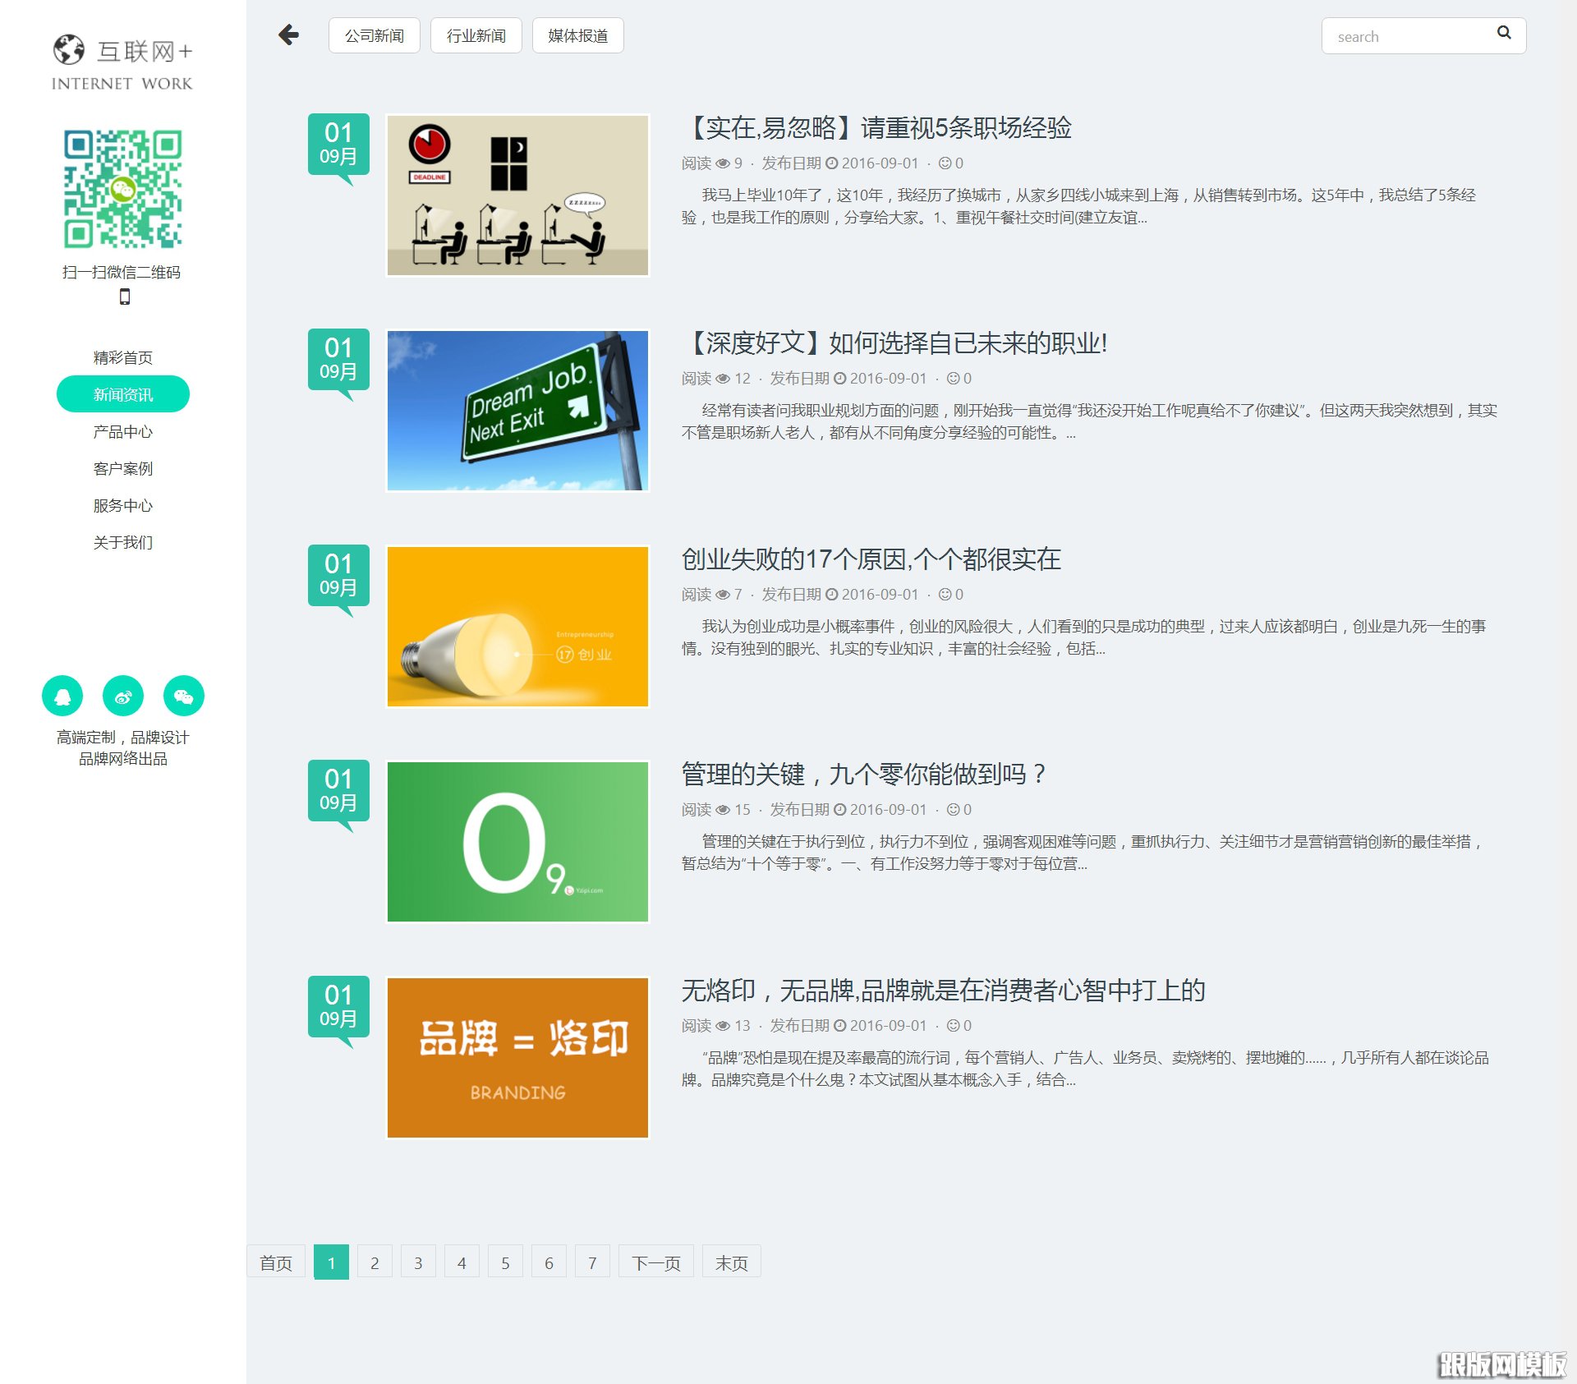The image size is (1577, 1384).
Task: Click the eye icon next to the first article's read count
Action: click(723, 163)
